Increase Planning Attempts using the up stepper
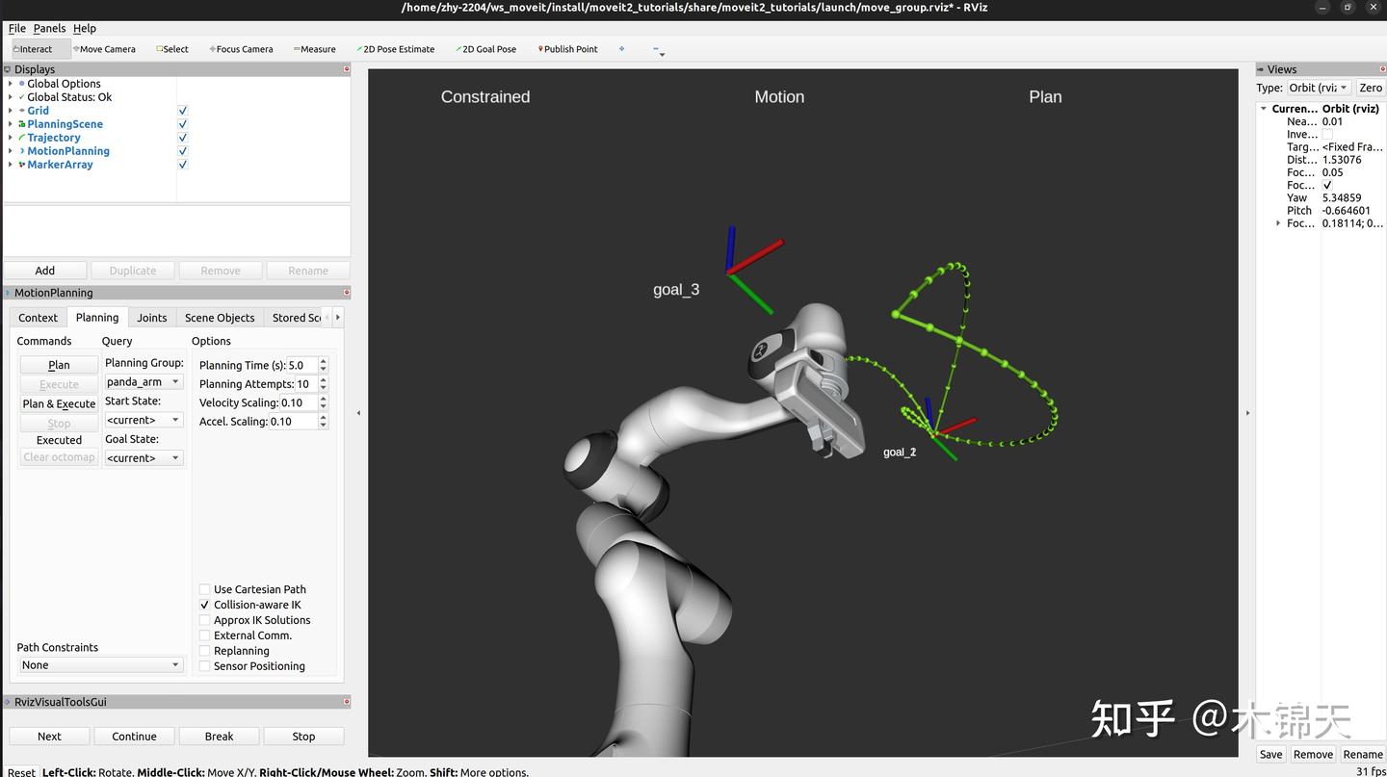The width and height of the screenshot is (1387, 777). point(323,379)
